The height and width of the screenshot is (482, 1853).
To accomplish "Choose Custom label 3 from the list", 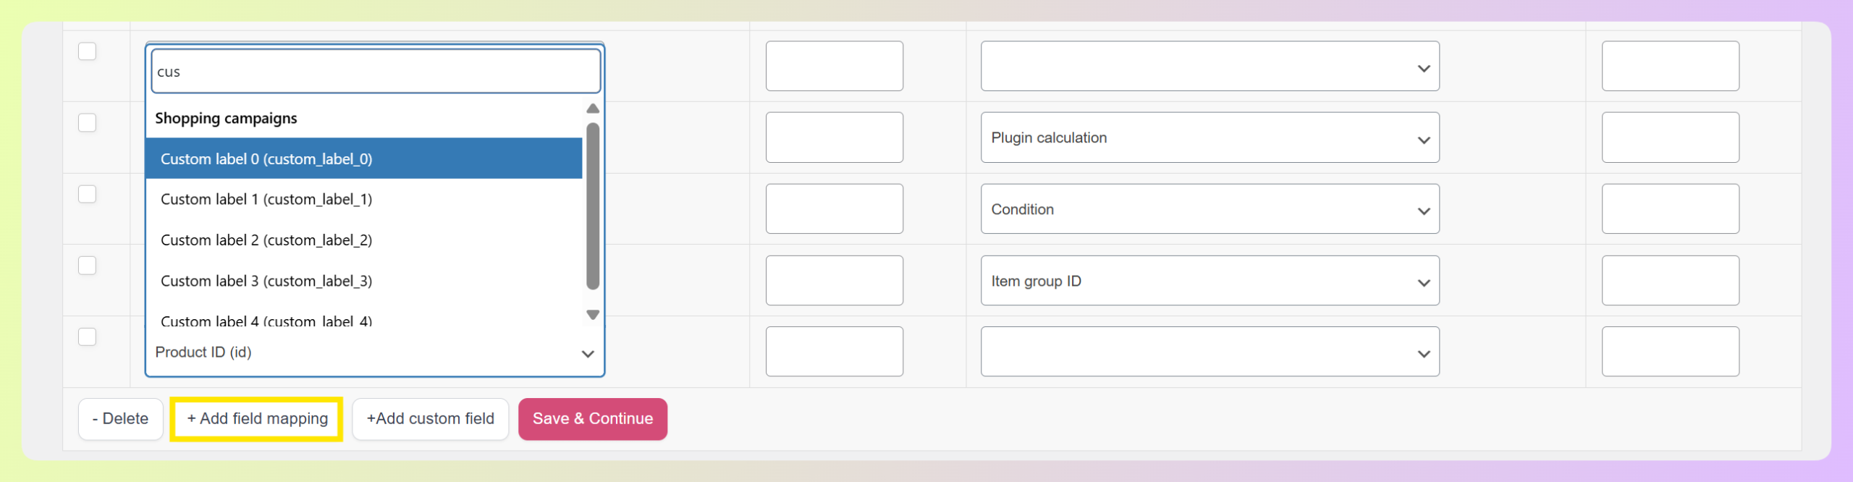I will tap(363, 281).
